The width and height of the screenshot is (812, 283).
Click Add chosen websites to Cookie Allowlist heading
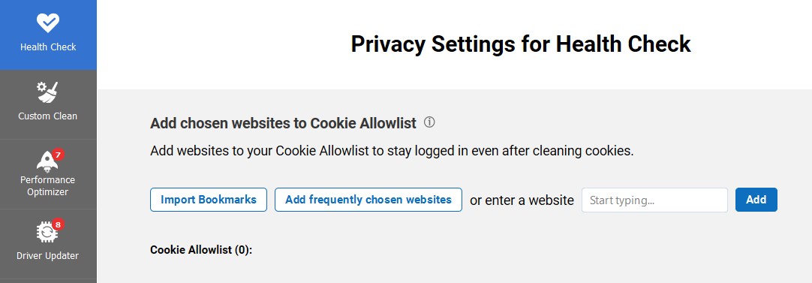(x=283, y=123)
